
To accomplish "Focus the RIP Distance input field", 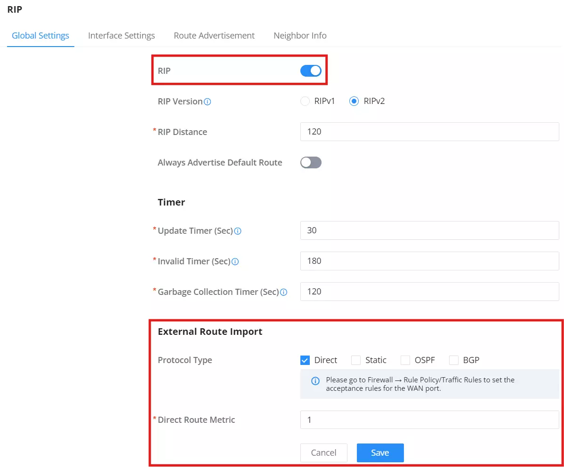I will [x=429, y=132].
